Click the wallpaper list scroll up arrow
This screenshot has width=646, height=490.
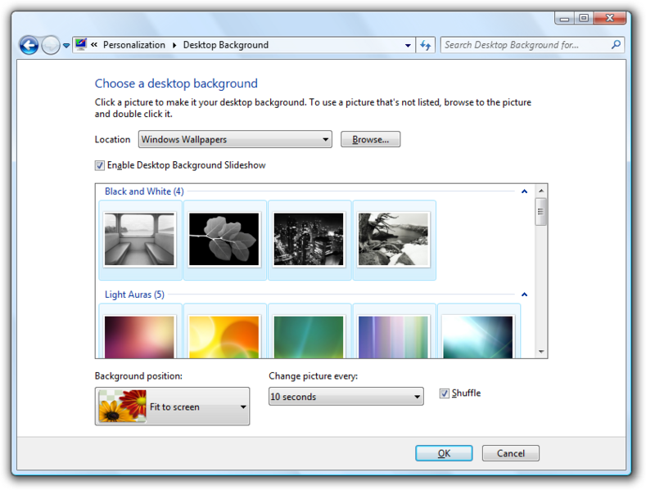pos(541,191)
